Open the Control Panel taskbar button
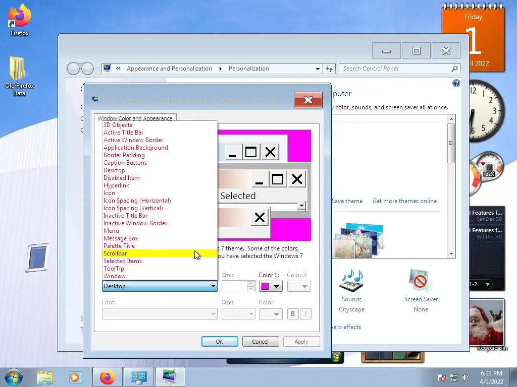Viewport: 517px width, 387px height. [x=138, y=377]
